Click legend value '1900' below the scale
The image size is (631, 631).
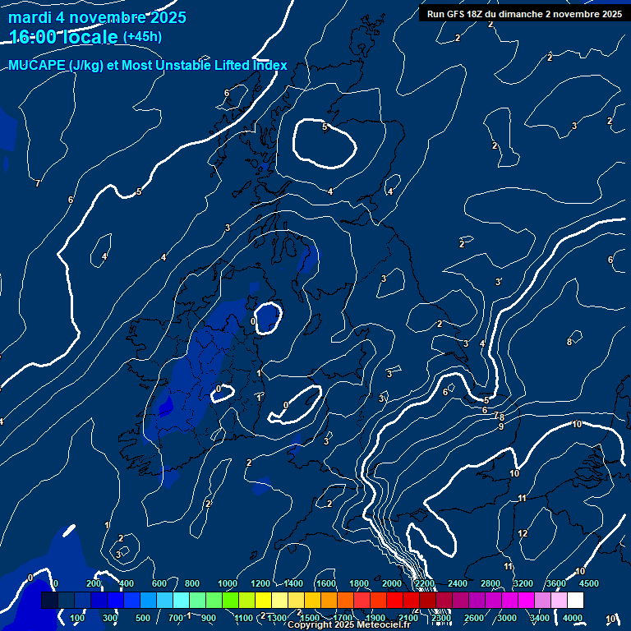pos(375,618)
